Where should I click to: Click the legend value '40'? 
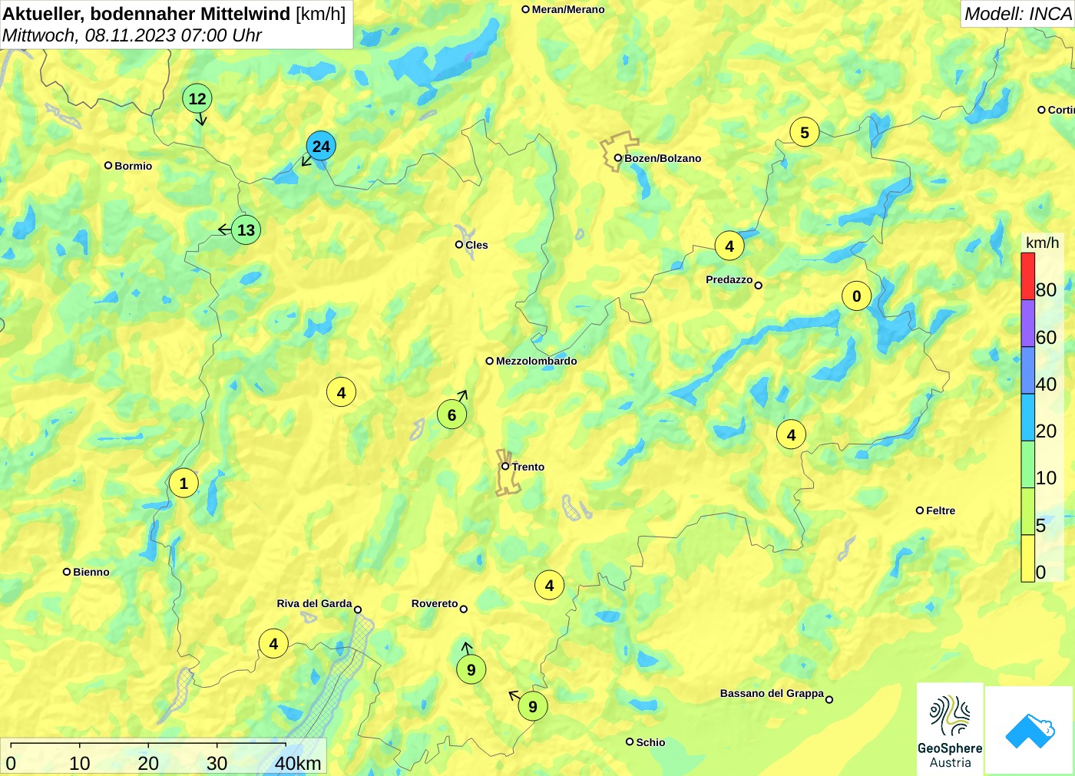tap(1047, 384)
